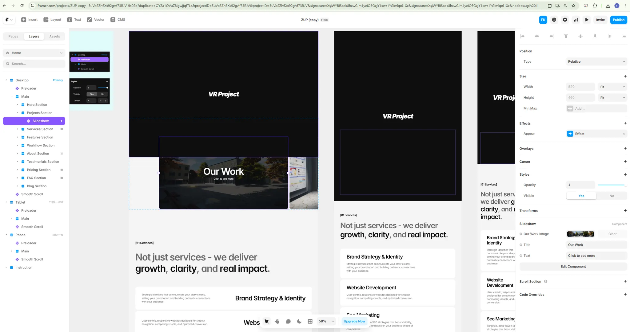Remove the Appear effect with X
This screenshot has width=630, height=332.
click(624, 134)
